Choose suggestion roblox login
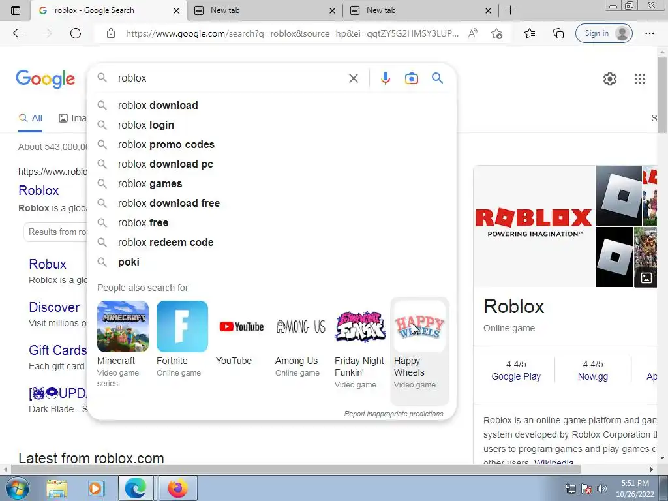This screenshot has width=668, height=501. click(271, 125)
